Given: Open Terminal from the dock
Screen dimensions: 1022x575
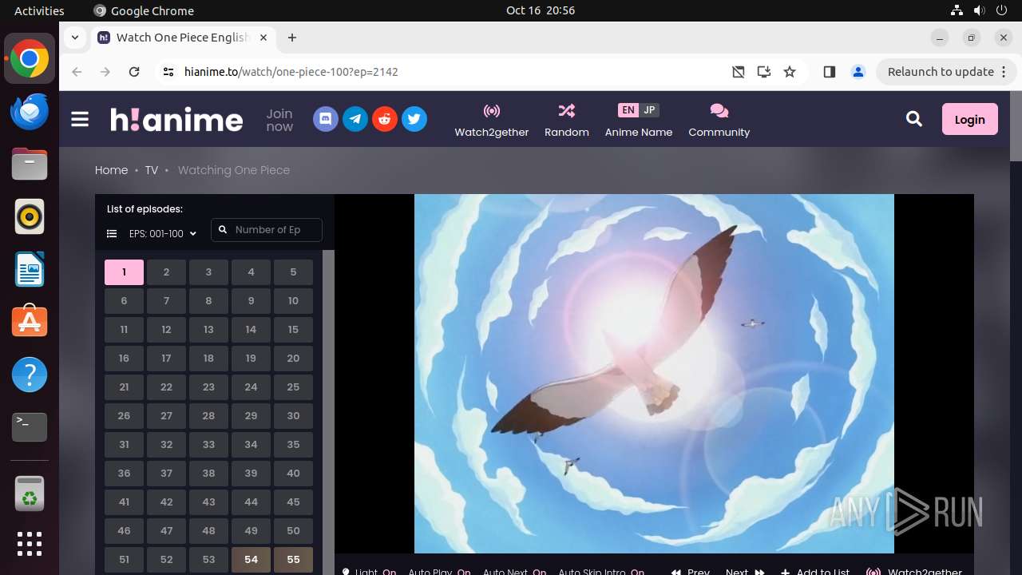Looking at the screenshot, I should pos(30,427).
